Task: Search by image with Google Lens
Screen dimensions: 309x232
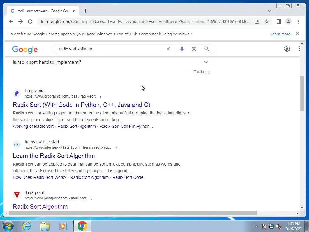Action: tap(194, 49)
